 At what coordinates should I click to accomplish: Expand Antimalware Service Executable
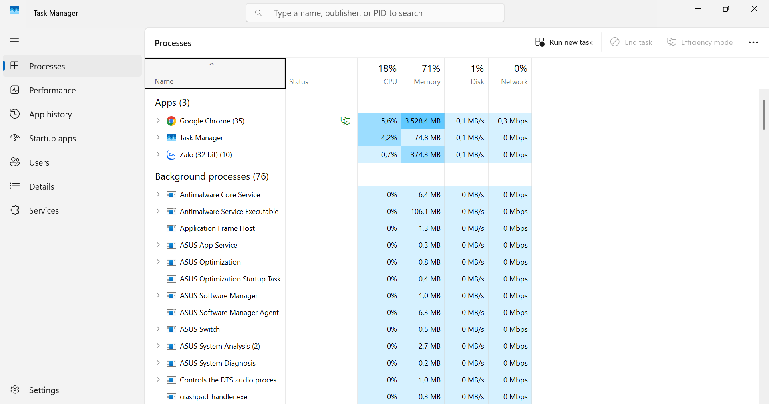[158, 211]
